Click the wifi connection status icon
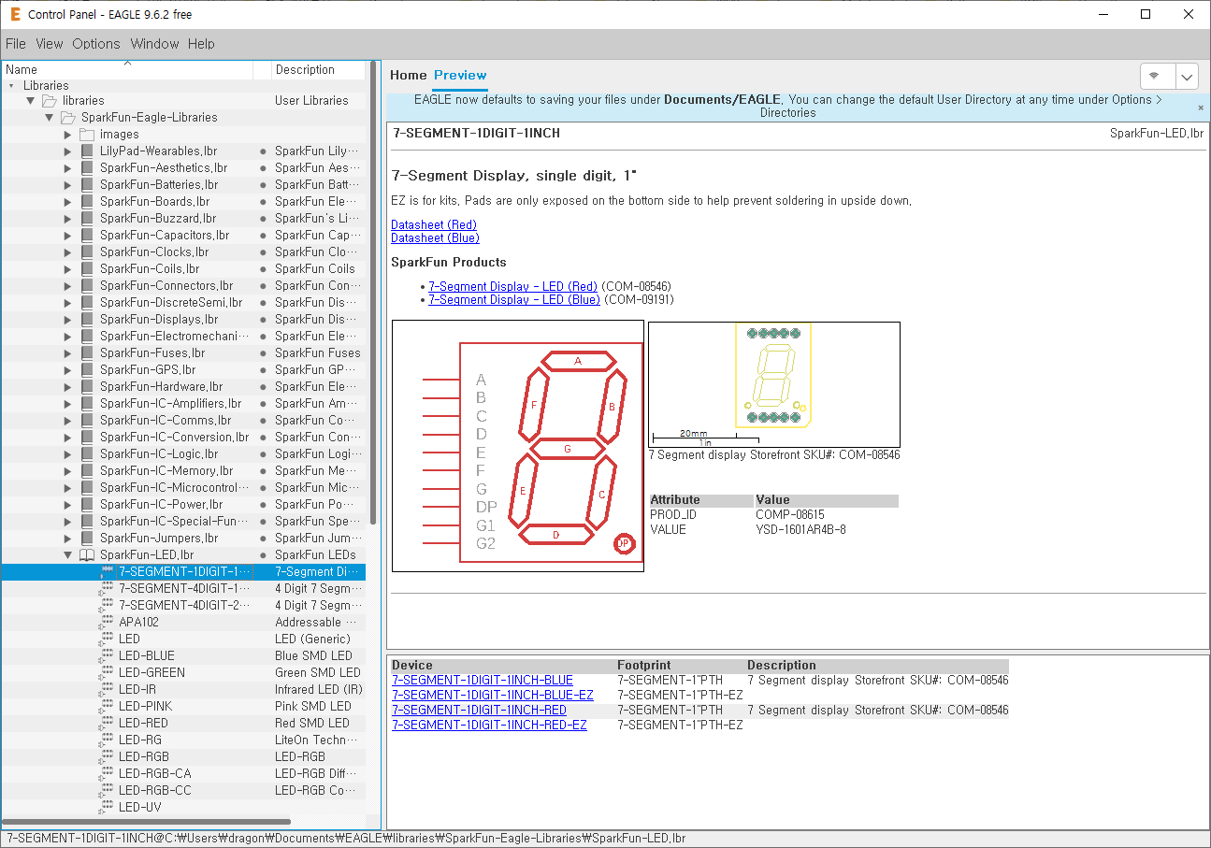The width and height of the screenshot is (1211, 848). click(x=1155, y=76)
